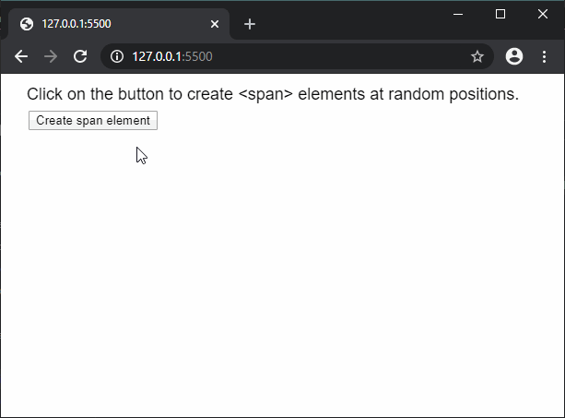The image size is (565, 418).
Task: Close the 127.0.0.1:5500 tab
Action: tap(215, 24)
